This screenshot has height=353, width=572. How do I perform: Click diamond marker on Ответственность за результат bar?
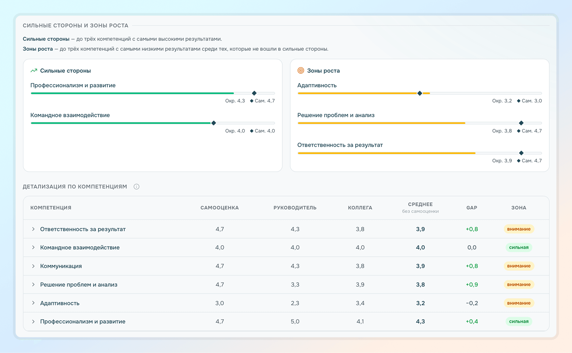(521, 153)
